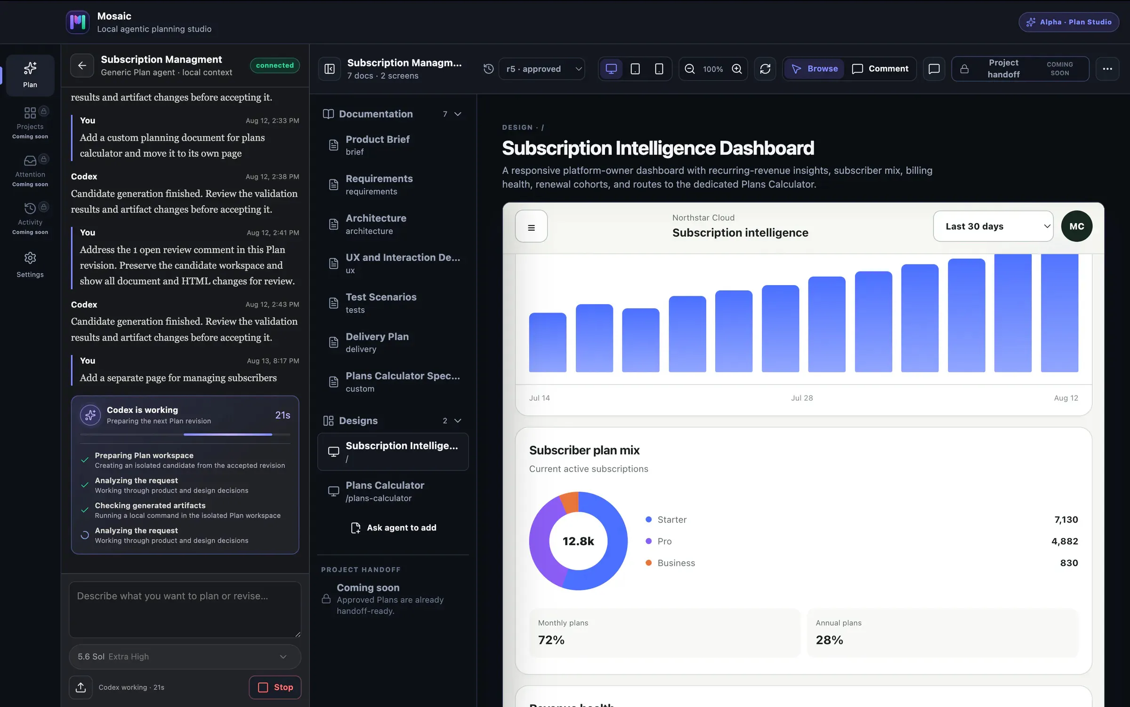This screenshot has height=707, width=1130.
Task: Open the hamburger menu in dashboard
Action: pyautogui.click(x=531, y=226)
